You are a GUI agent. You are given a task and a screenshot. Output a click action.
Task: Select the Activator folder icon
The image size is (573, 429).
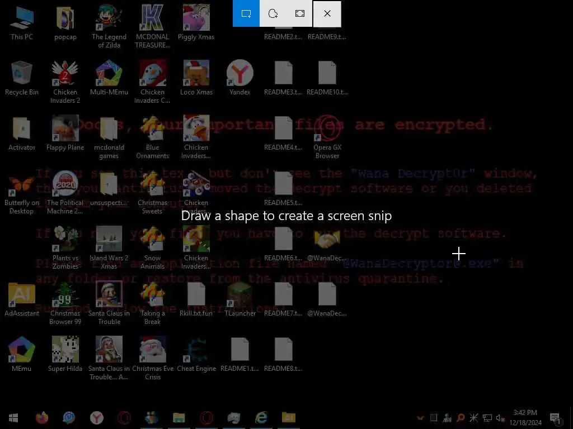tap(22, 134)
